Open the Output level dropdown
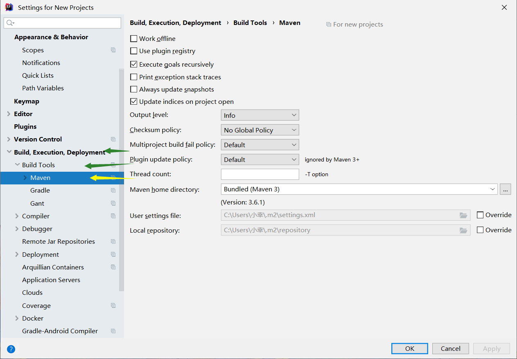 click(260, 115)
